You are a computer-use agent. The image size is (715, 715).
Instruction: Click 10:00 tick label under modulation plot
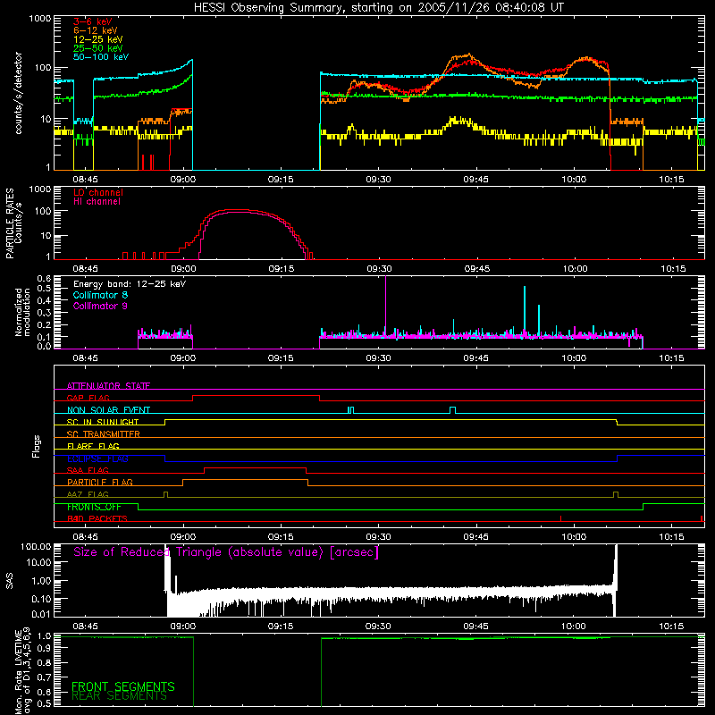[x=574, y=358]
